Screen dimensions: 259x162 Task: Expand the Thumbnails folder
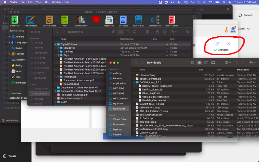pos(58,77)
